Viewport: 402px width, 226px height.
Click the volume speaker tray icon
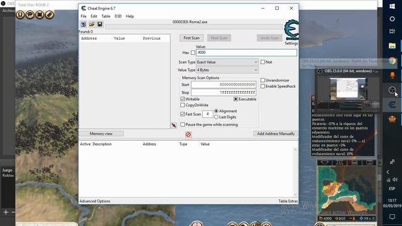[395, 180]
